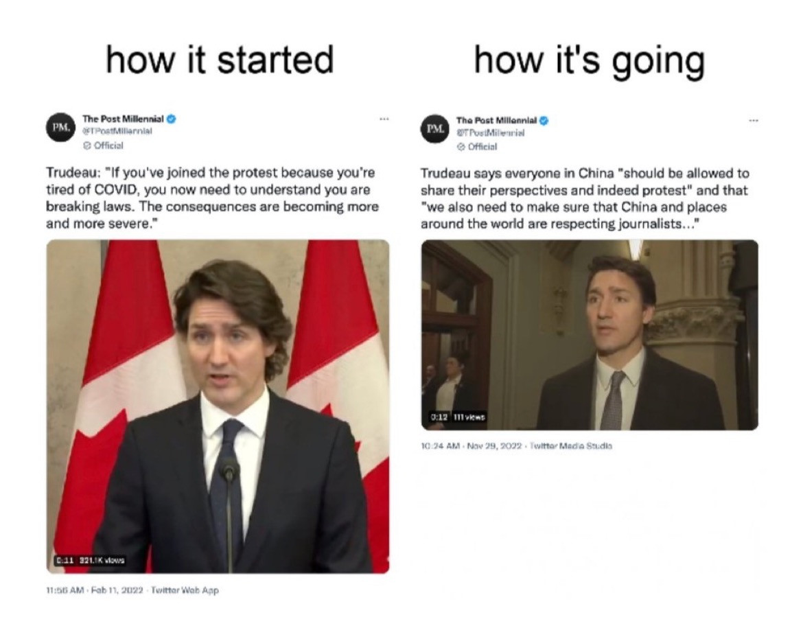Open The Post Millennial name in right tweet
The width and height of the screenshot is (803, 628).
(497, 121)
